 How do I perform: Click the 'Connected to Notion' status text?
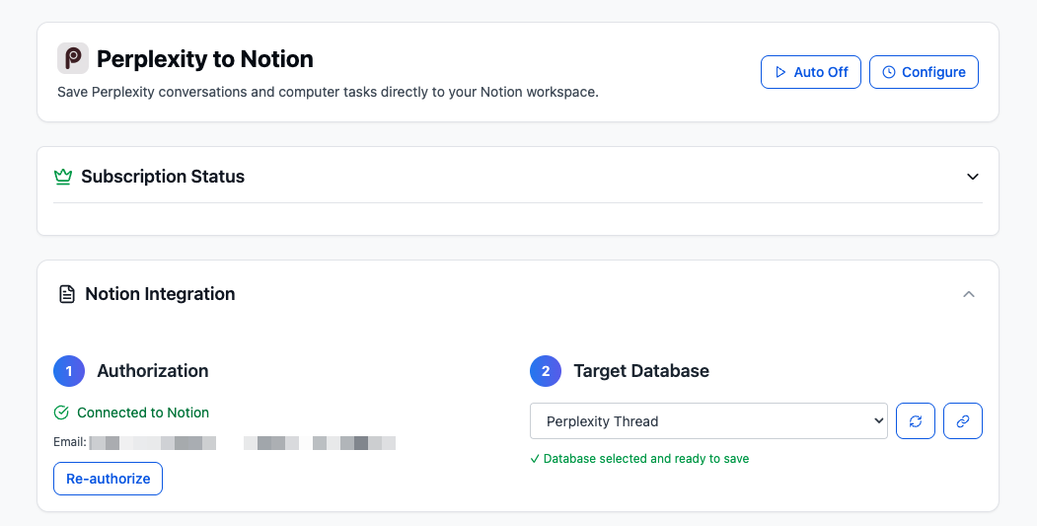coord(143,413)
